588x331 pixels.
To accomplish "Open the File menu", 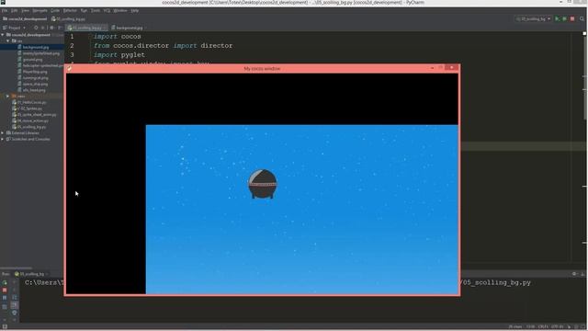I will (x=5, y=10).
